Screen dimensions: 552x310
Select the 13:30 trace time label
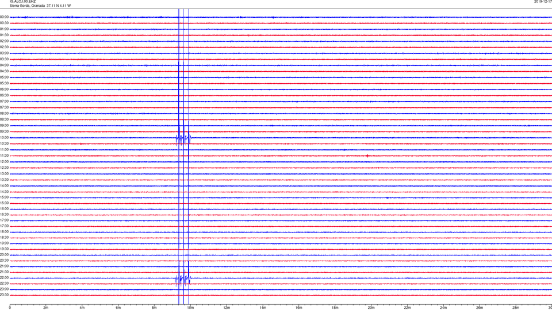(x=4, y=180)
